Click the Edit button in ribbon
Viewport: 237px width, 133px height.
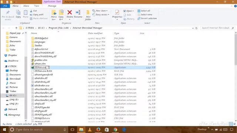pos(127,15)
